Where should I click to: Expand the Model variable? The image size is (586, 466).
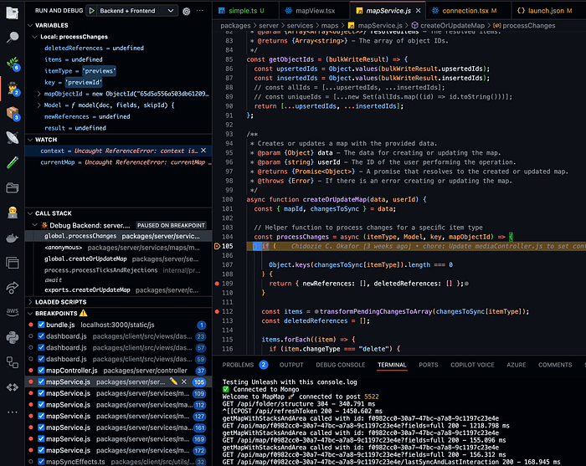click(x=39, y=105)
